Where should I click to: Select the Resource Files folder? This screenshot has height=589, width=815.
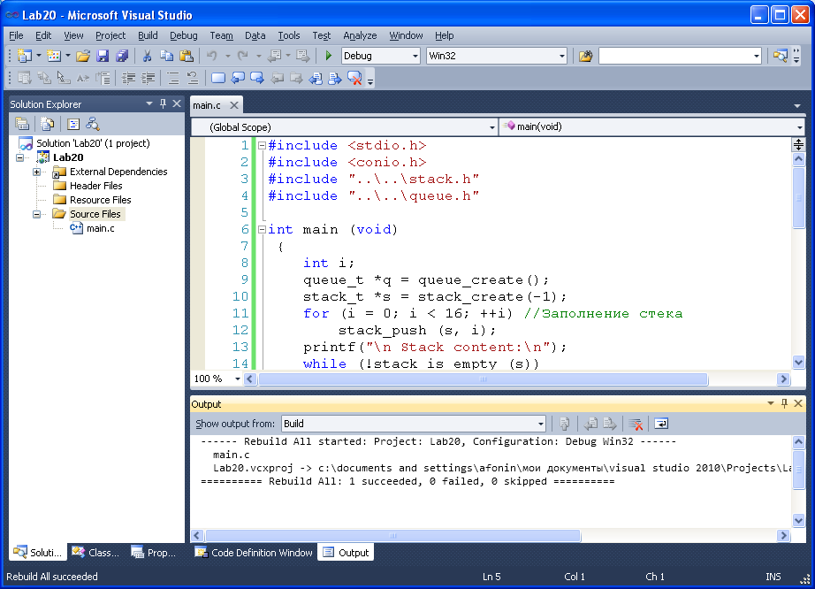100,200
